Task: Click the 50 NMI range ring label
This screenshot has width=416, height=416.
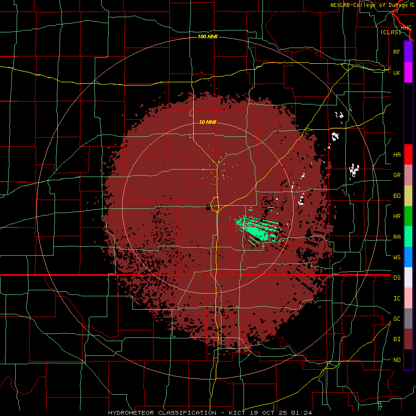Action: [x=208, y=122]
